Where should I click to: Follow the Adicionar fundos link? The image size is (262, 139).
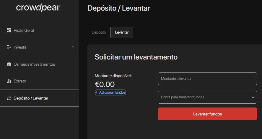pyautogui.click(x=112, y=92)
